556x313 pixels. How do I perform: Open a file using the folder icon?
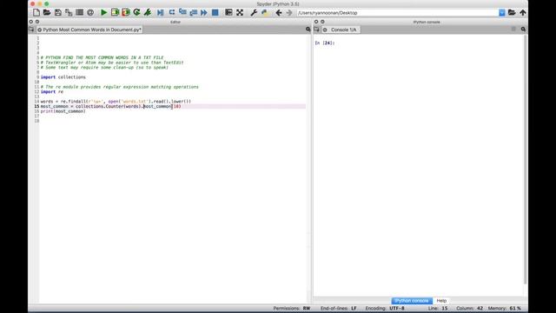click(47, 13)
